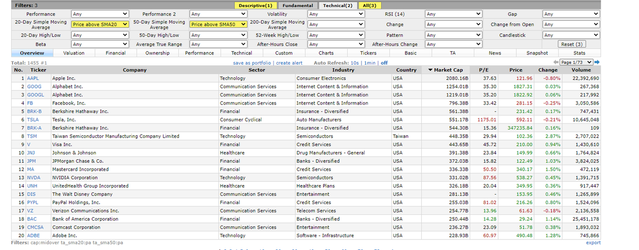Screen dimensions: 639x250
Task: Sort by the Ticker column header
Action: click(38, 70)
